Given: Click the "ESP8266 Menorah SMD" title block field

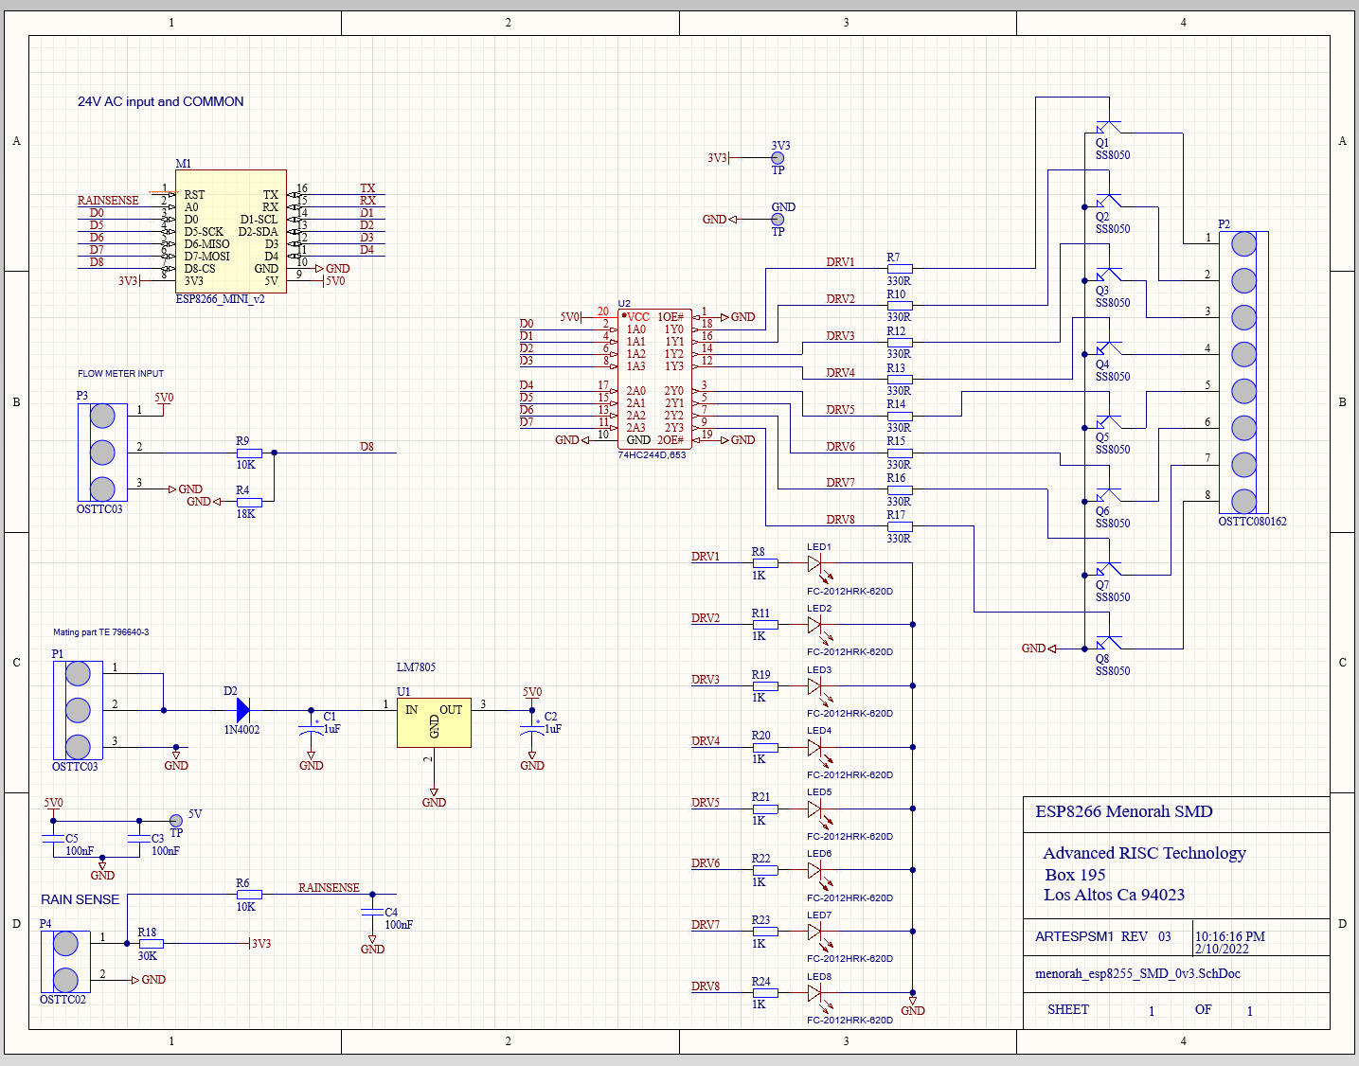Looking at the screenshot, I should (x=1123, y=811).
